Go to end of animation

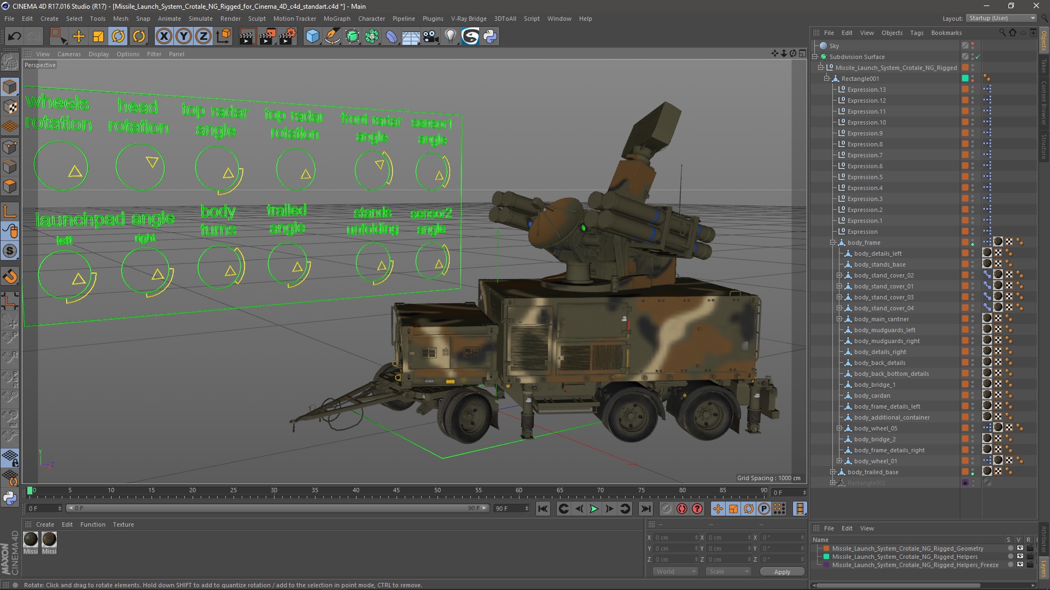(x=646, y=509)
